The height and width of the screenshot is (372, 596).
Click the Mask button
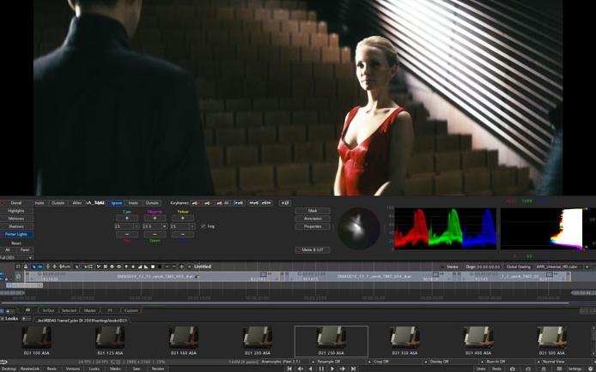[313, 211]
